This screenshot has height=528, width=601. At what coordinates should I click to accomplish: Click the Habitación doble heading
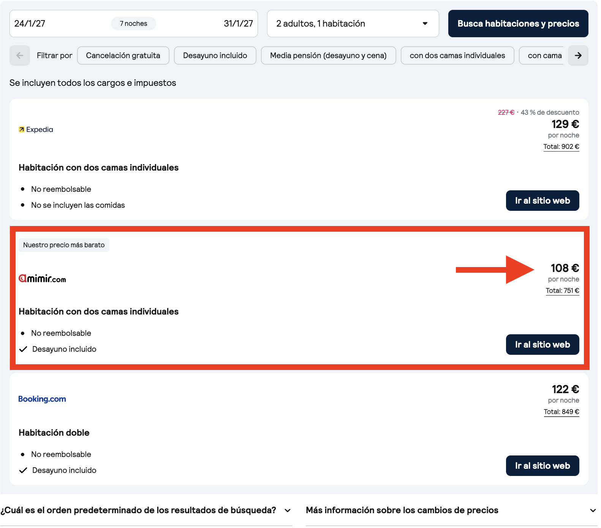click(54, 433)
